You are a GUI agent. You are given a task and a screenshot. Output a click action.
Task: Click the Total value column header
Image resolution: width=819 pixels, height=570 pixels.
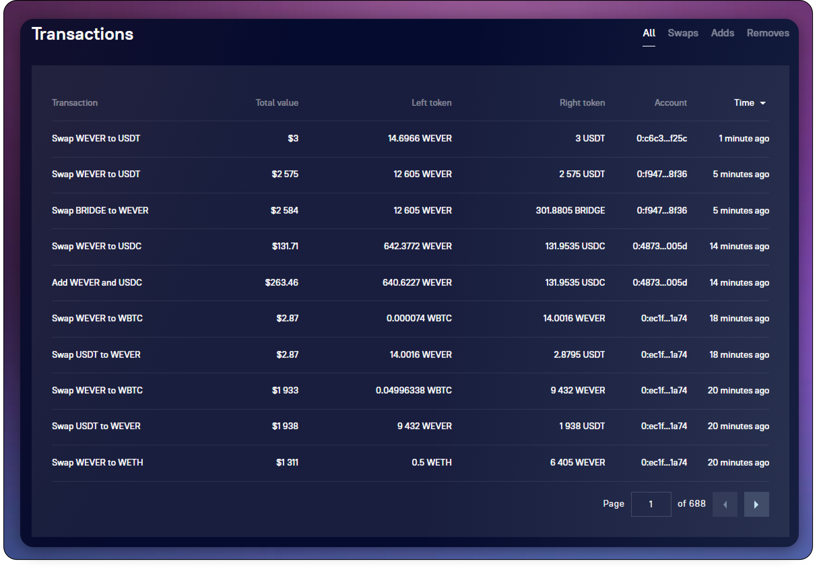click(x=276, y=103)
